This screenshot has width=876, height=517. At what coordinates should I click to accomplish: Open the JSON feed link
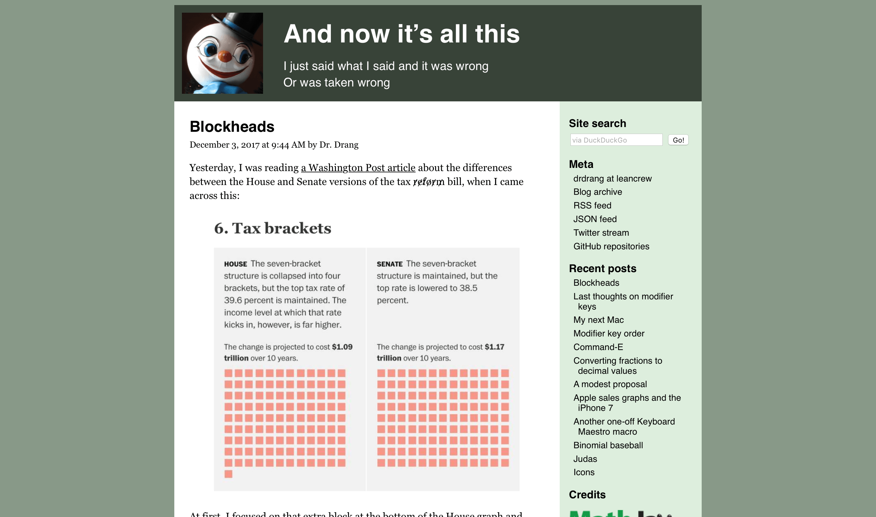[x=595, y=219]
